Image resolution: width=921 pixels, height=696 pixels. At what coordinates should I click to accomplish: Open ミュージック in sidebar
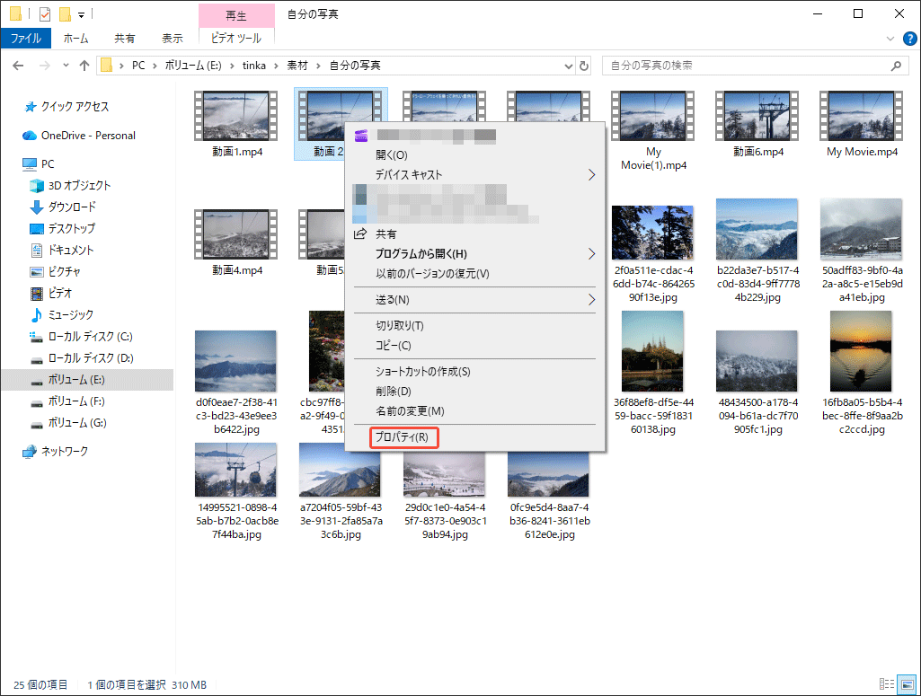coord(62,314)
